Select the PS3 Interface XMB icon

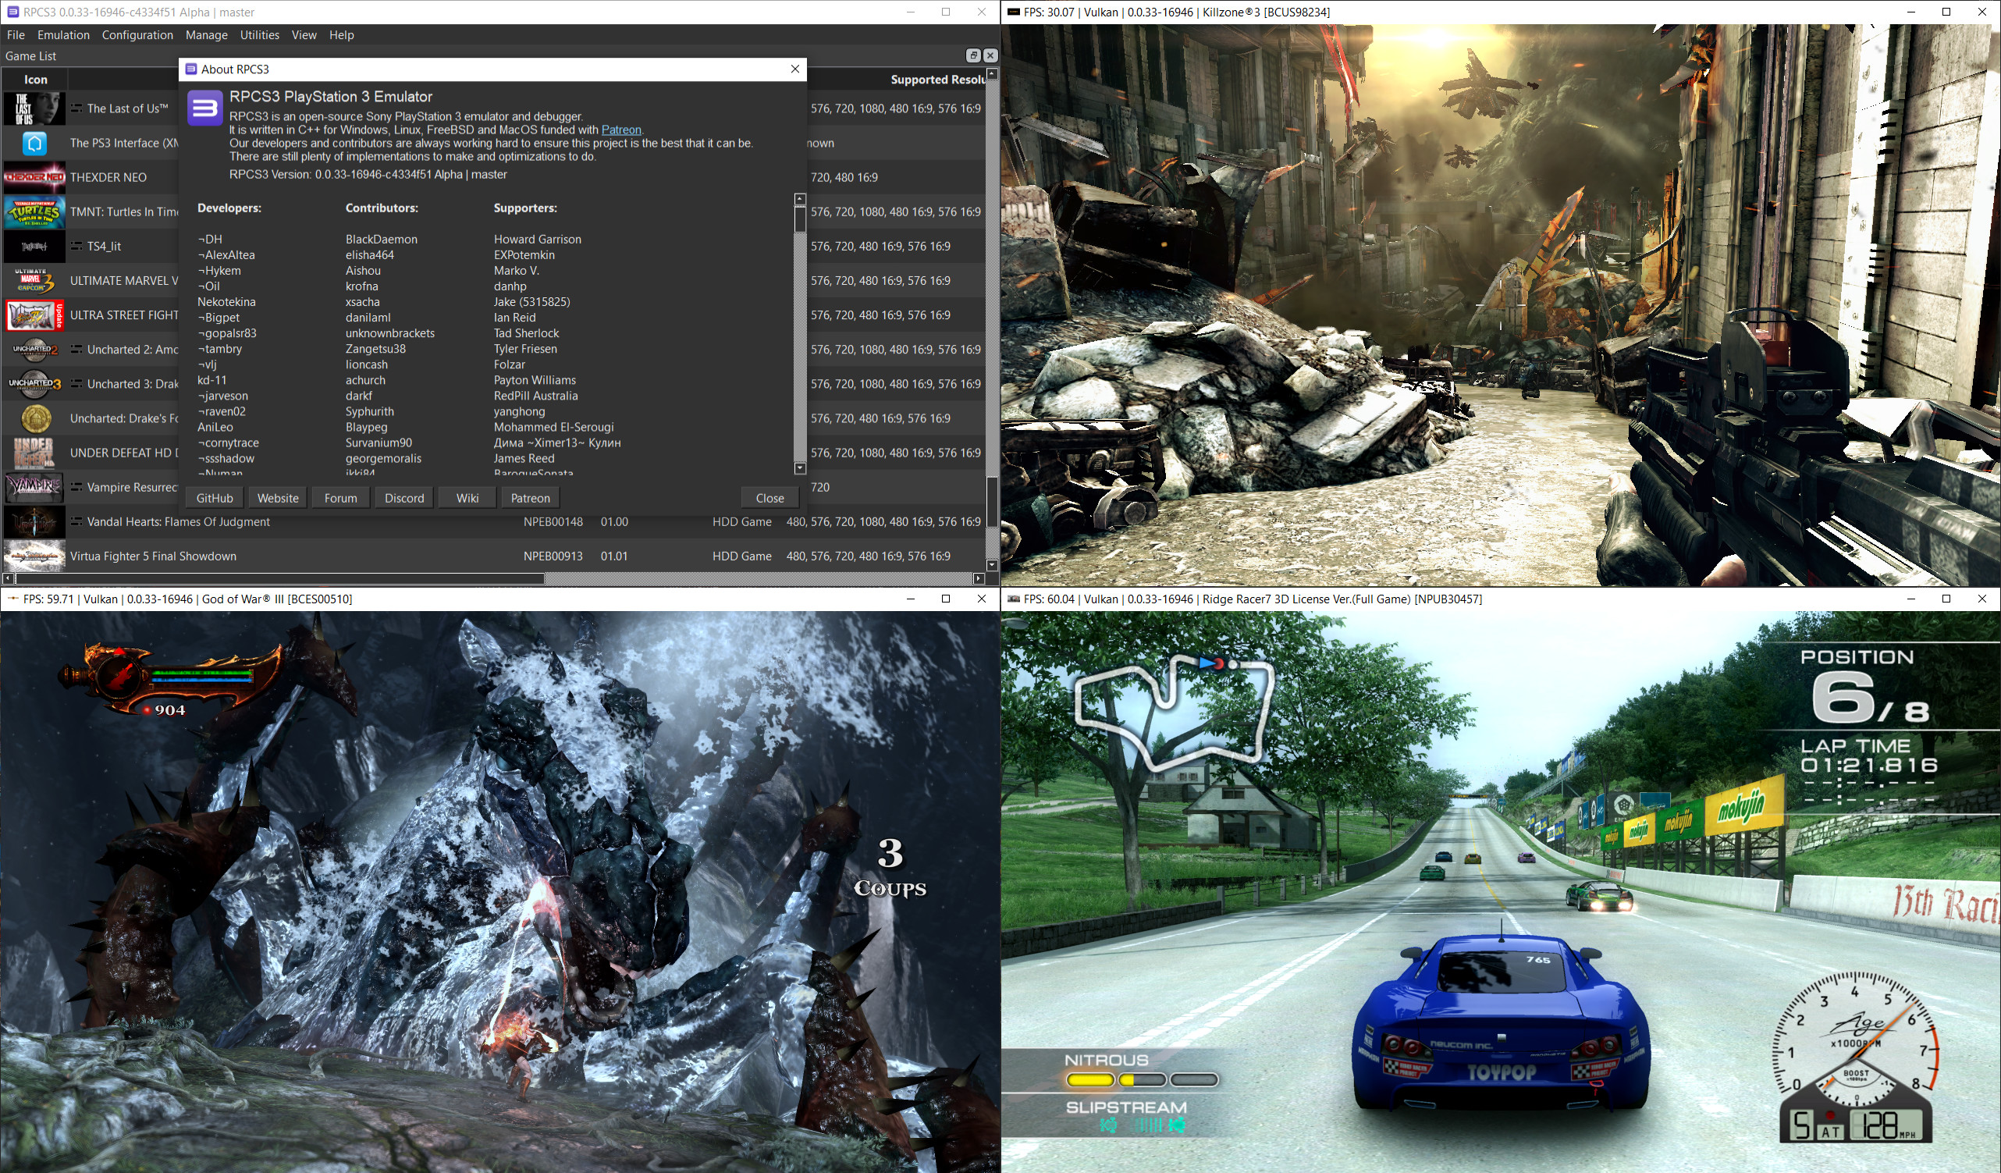point(34,143)
